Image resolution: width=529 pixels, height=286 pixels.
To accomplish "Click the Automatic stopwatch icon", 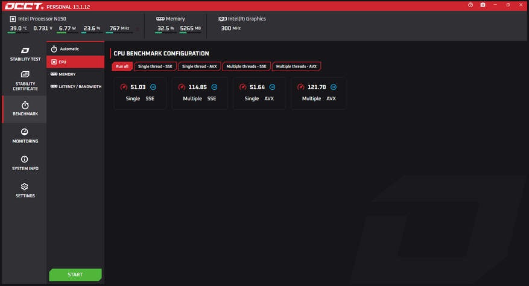I will [x=54, y=49].
